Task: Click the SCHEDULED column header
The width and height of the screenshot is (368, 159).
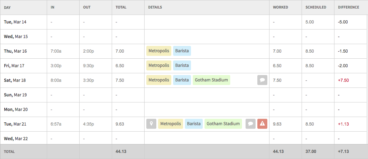Action: point(316,7)
